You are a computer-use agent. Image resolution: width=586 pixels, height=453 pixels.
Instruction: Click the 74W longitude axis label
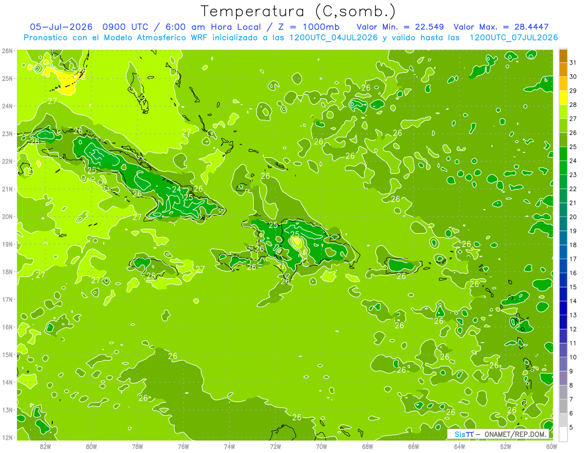coord(229,446)
